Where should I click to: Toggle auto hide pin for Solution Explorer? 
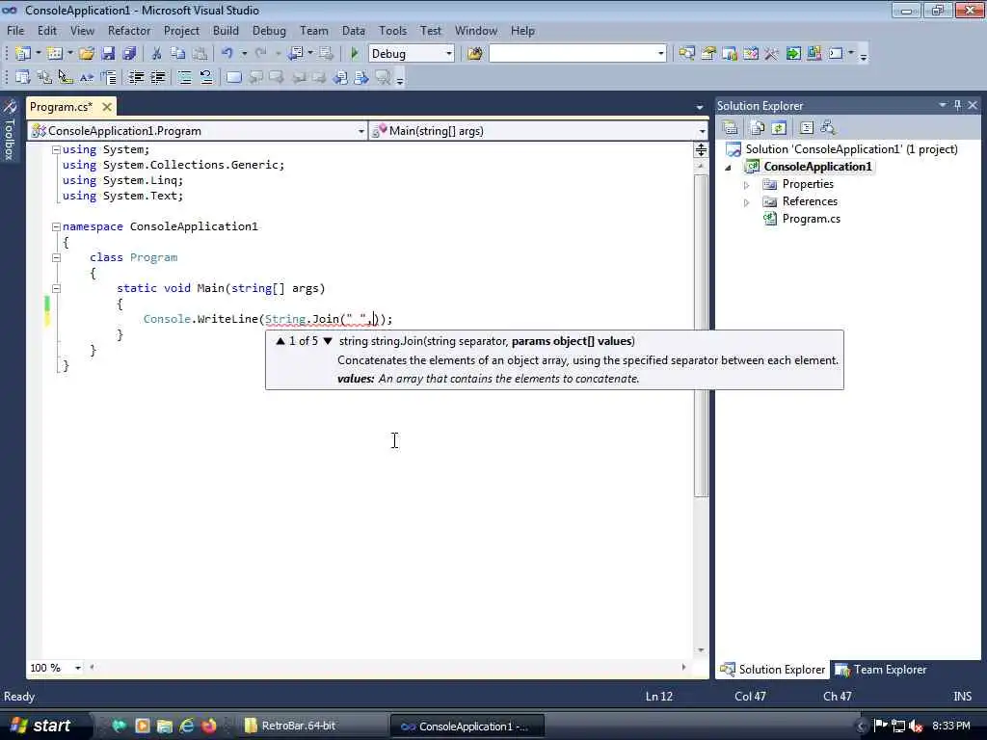pos(957,105)
